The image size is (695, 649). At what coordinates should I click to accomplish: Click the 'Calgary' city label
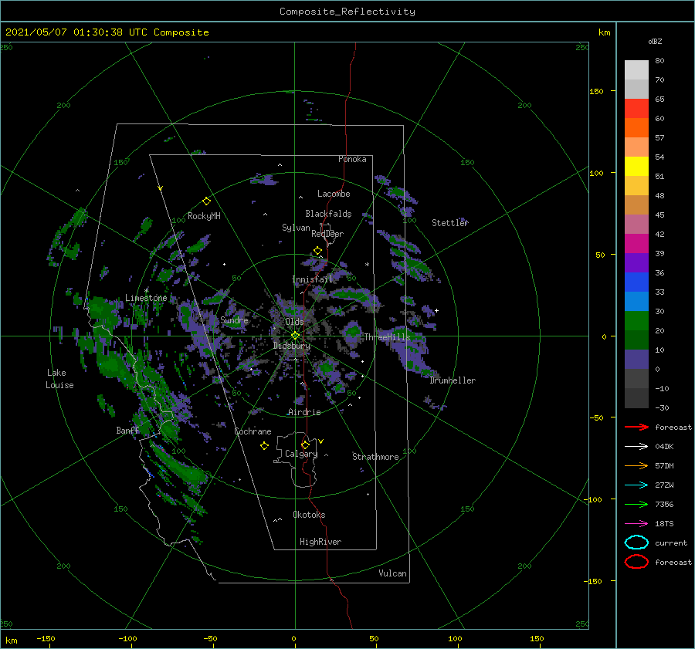(301, 454)
